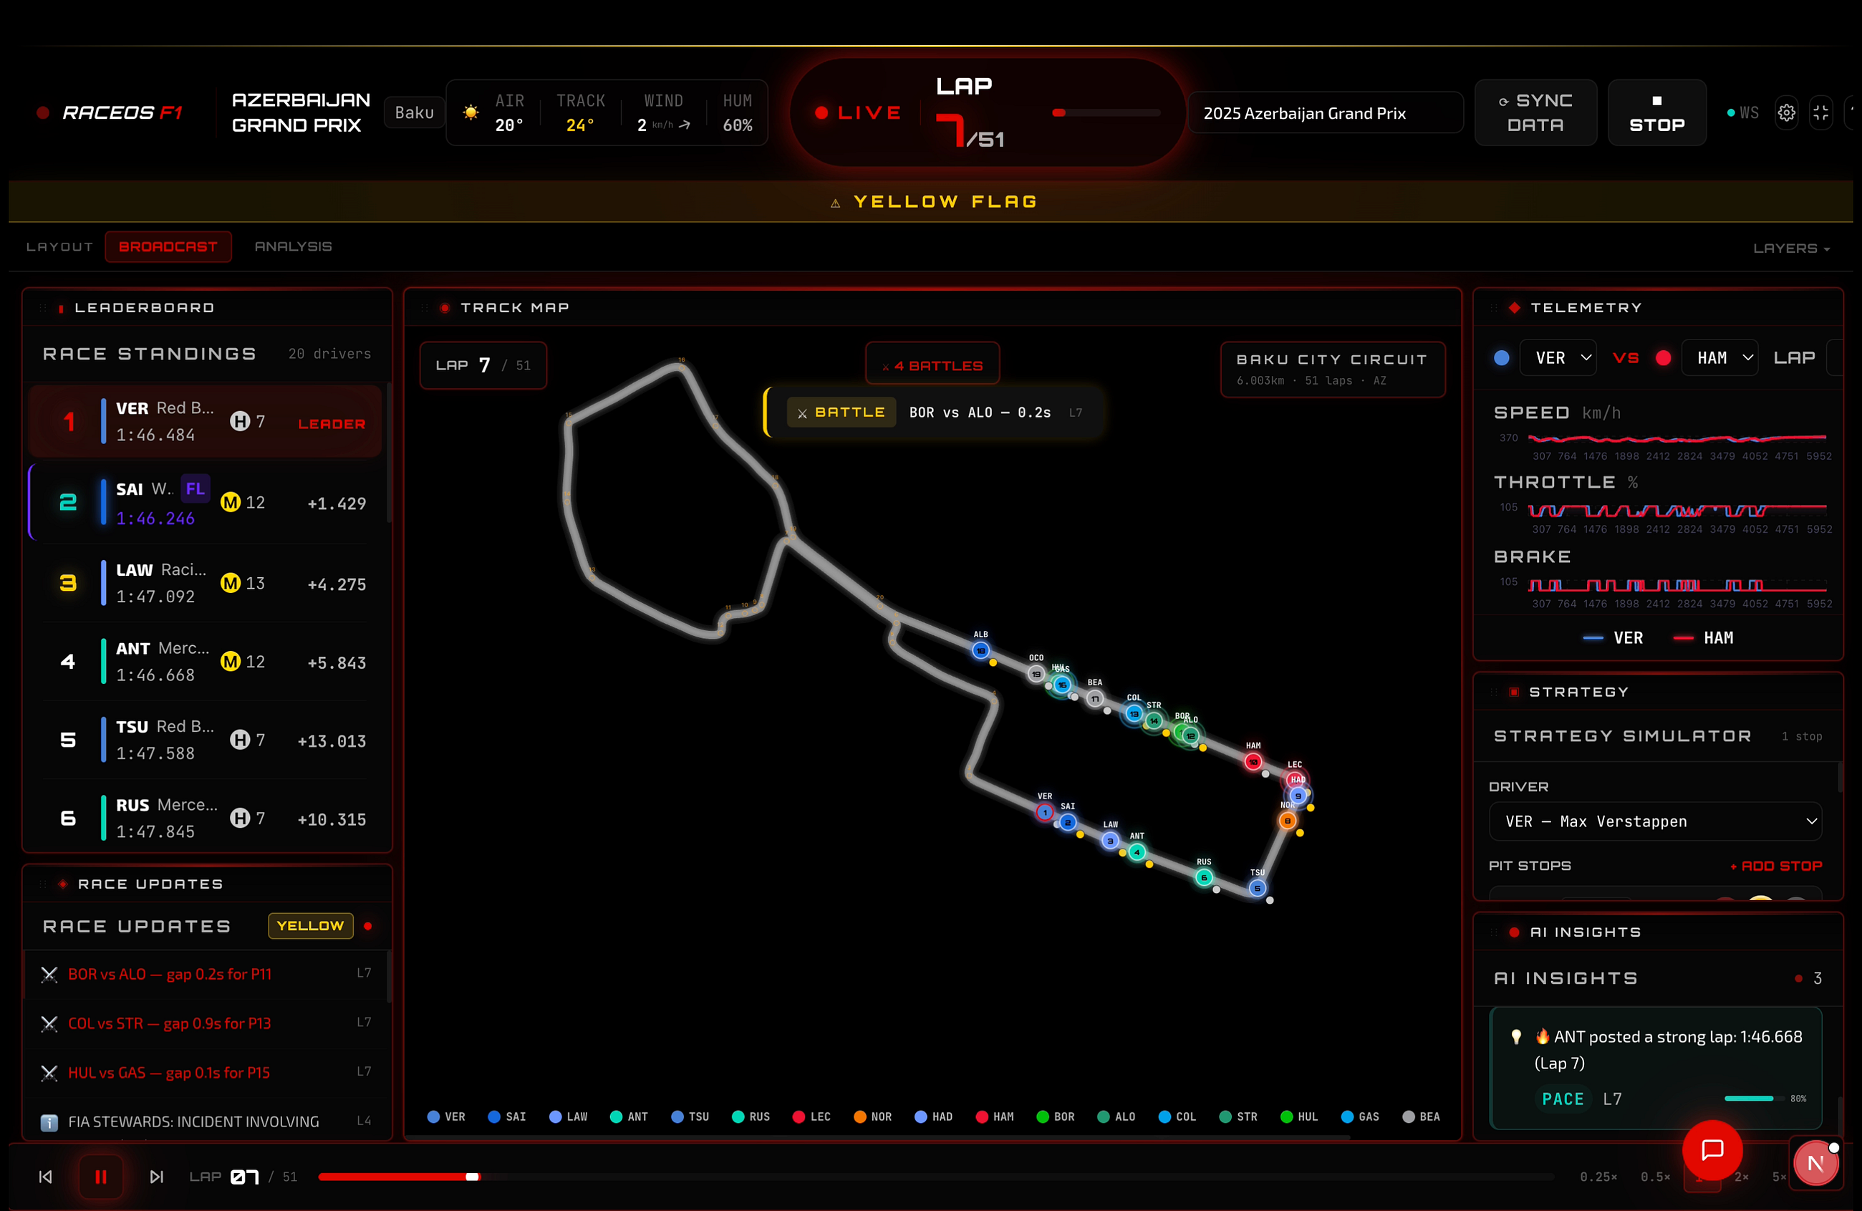Expand the Layers menu
This screenshot has height=1211, width=1862.
tap(1791, 248)
